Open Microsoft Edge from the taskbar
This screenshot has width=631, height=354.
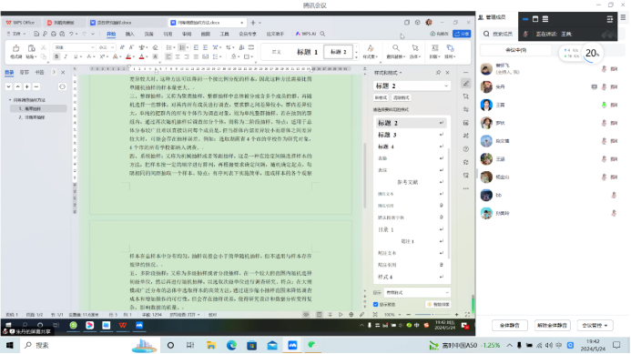tap(231, 345)
